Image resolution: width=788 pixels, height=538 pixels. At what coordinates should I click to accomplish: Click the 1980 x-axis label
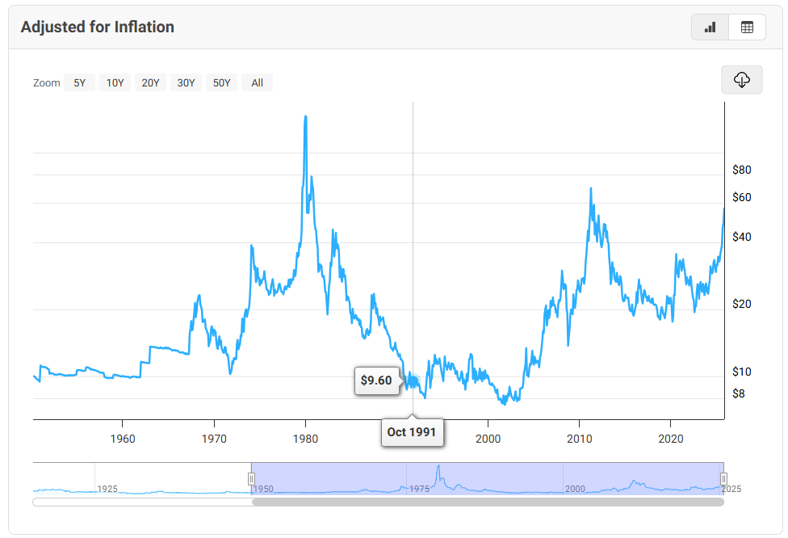(305, 439)
